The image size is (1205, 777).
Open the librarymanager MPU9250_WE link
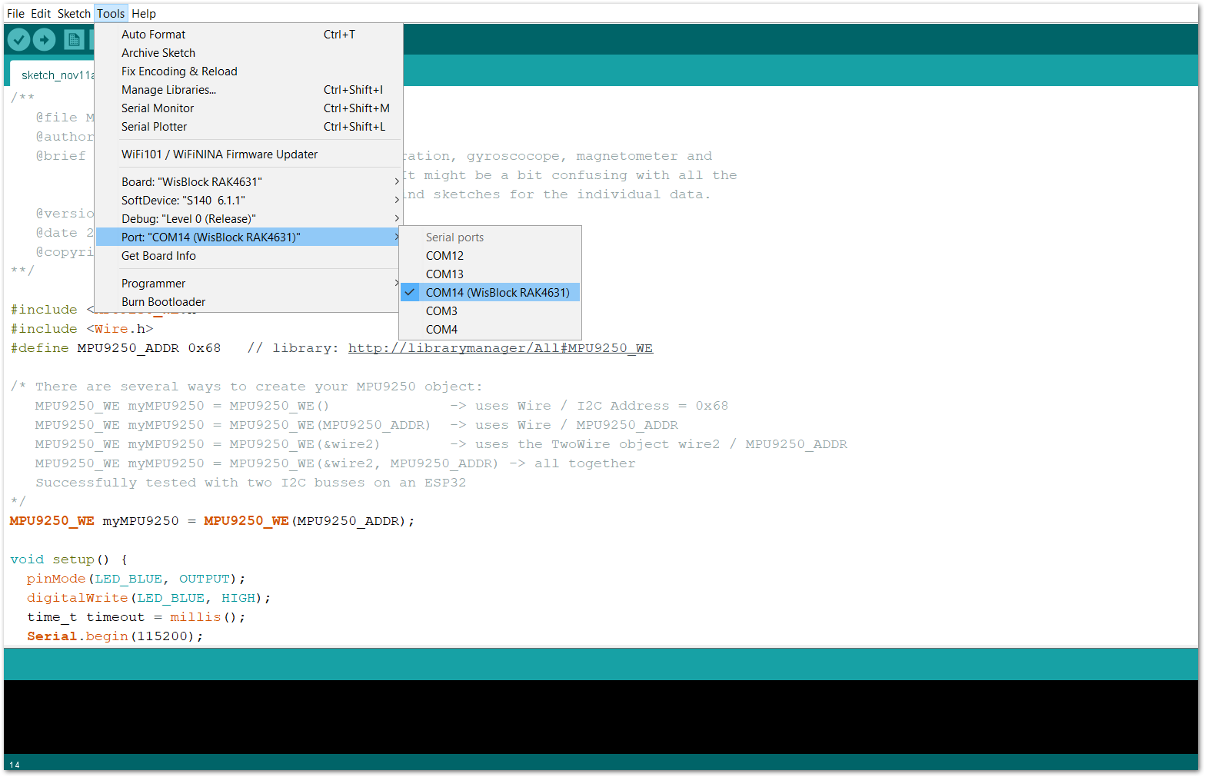[501, 348]
